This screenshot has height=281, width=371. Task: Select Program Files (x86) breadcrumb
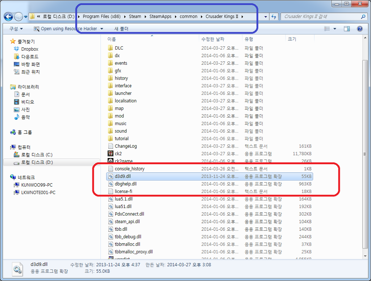coord(101,17)
